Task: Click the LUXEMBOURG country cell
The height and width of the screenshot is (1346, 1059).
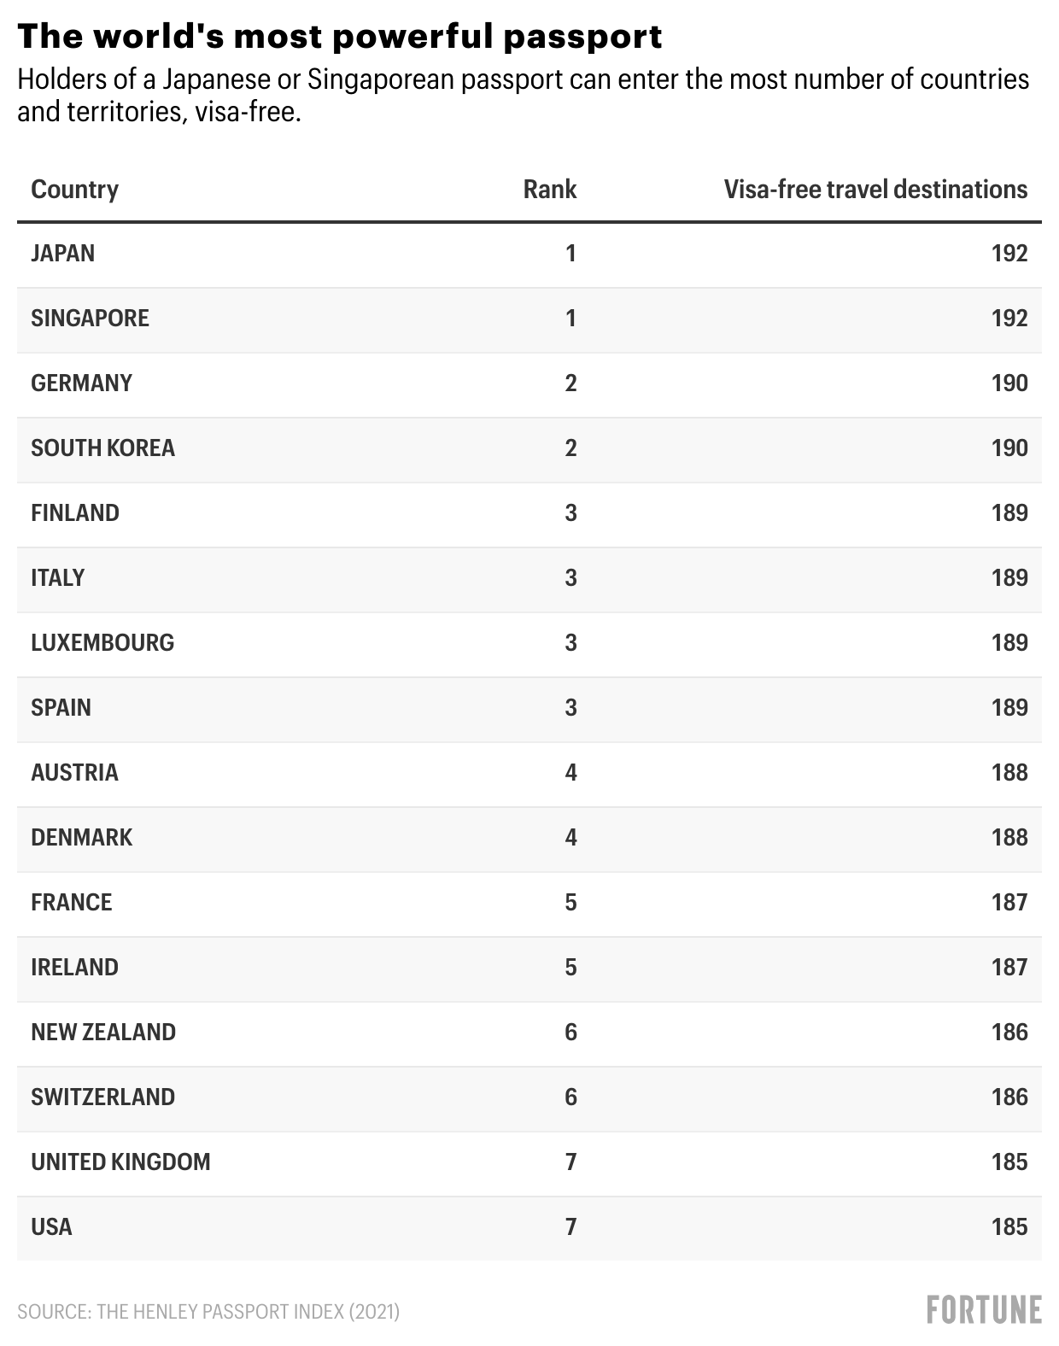Action: (102, 643)
